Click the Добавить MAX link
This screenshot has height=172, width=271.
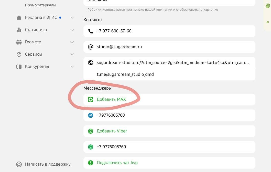111,100
